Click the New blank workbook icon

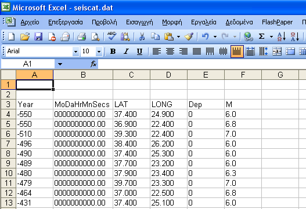11,36
